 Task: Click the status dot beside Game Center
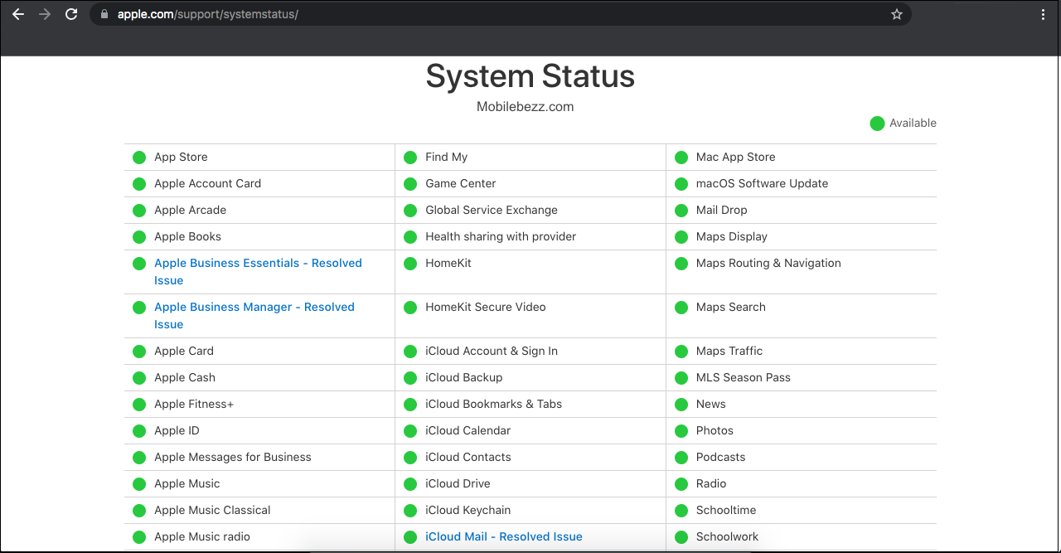pos(410,184)
